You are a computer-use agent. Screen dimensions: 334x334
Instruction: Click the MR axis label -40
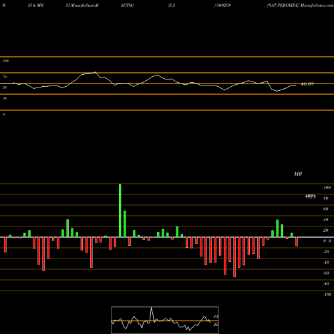coord(326,263)
